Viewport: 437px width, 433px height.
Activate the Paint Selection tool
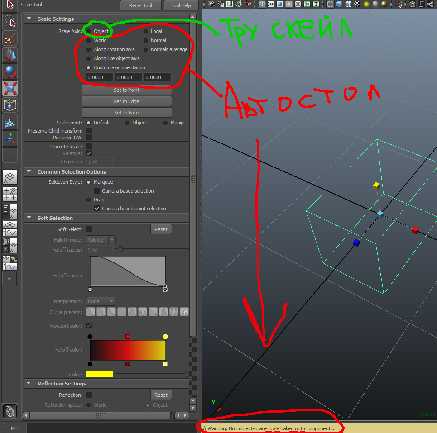(x=10, y=39)
